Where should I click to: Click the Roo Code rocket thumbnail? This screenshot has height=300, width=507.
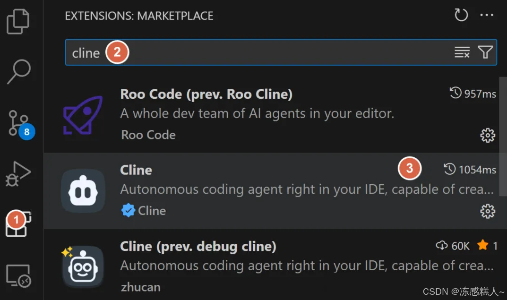click(x=83, y=115)
